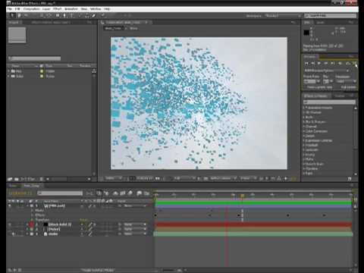Image resolution: width=364 pixels, height=273 pixels.
Task: Expand the Blur & Sharpen effects category
Action: click(x=314, y=122)
